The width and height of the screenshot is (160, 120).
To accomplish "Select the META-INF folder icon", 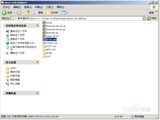I will point(44,50).
